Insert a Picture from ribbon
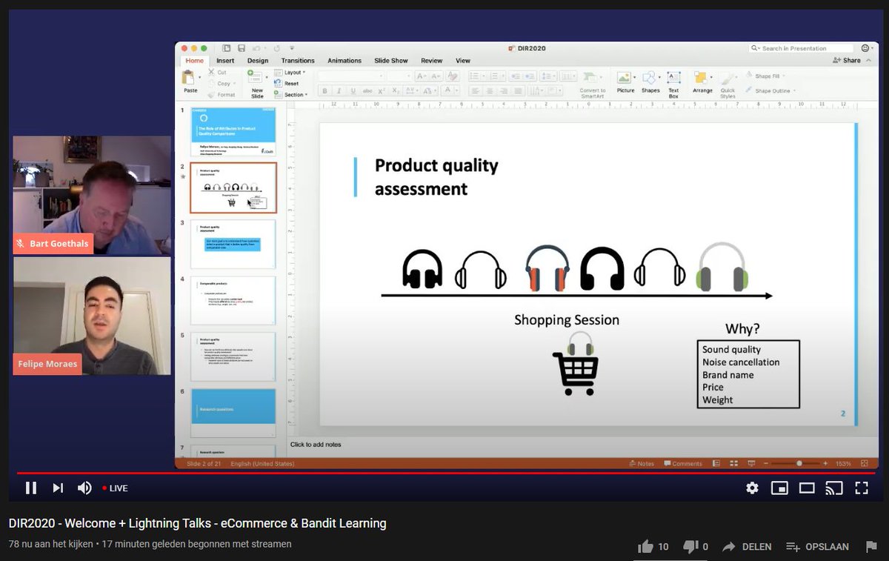The image size is (889, 561). pyautogui.click(x=625, y=82)
